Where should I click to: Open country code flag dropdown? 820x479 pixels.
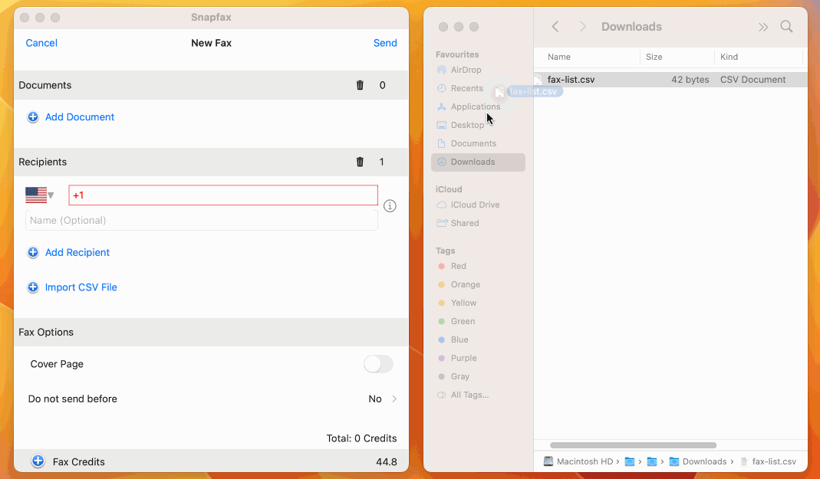(39, 195)
